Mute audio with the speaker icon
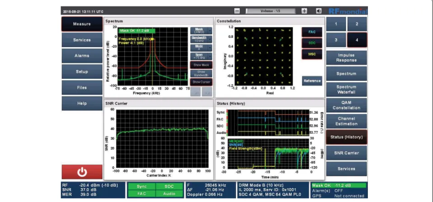This screenshot has height=202, width=433. (319, 11)
